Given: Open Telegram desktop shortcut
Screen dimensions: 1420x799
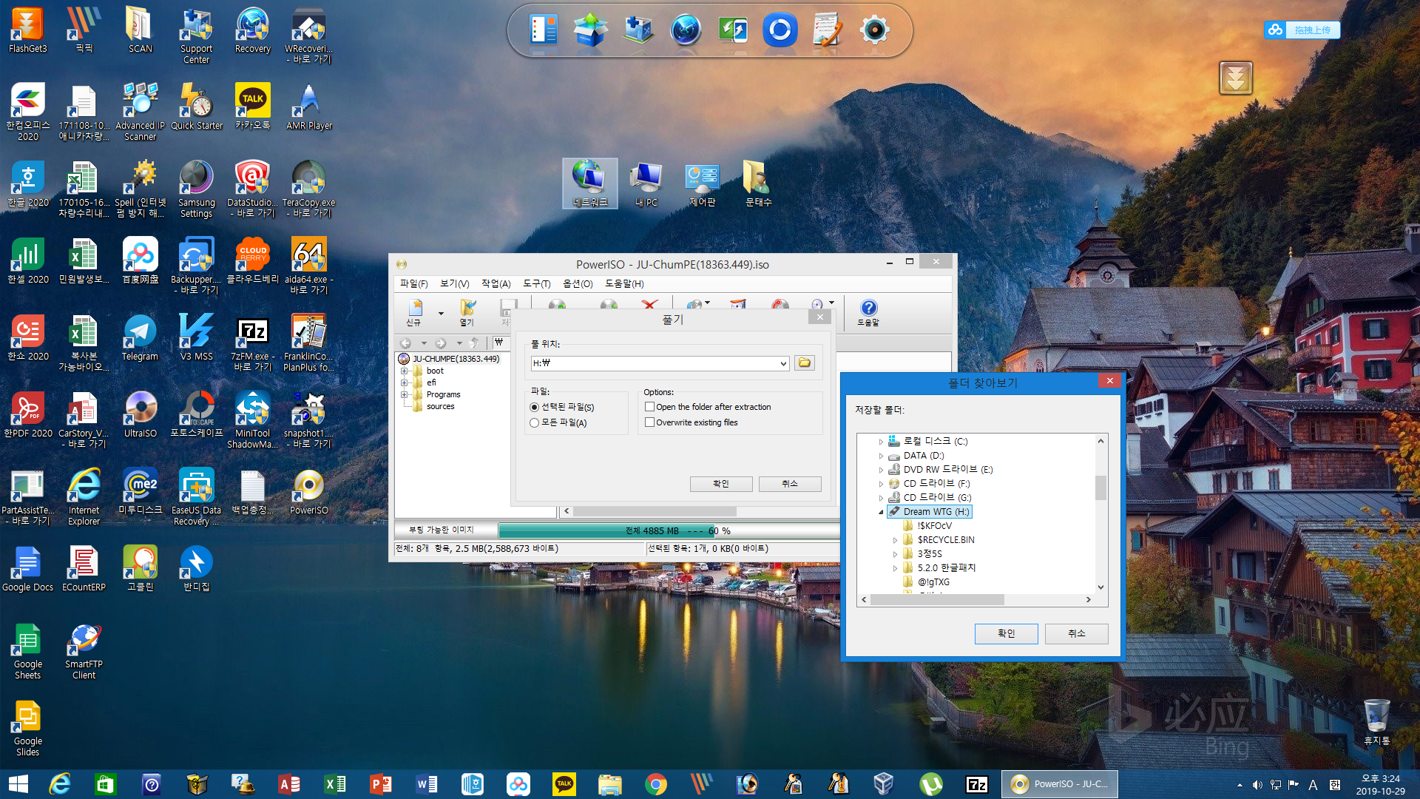Looking at the screenshot, I should click(x=140, y=338).
